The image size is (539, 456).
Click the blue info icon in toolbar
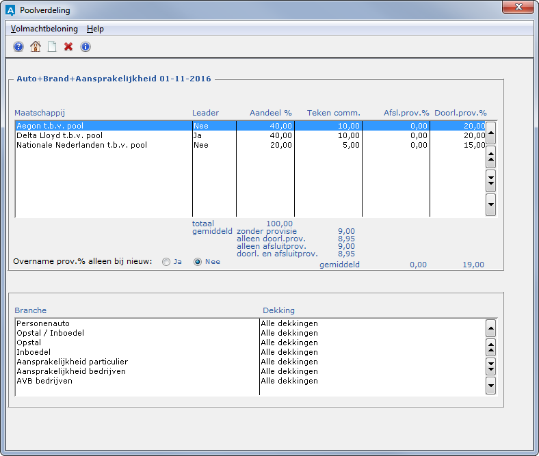(x=86, y=47)
